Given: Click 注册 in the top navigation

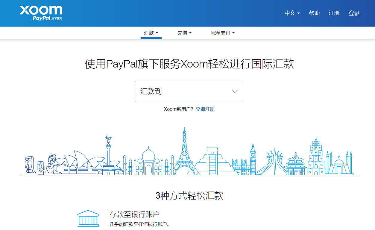Looking at the screenshot, I should (334, 13).
